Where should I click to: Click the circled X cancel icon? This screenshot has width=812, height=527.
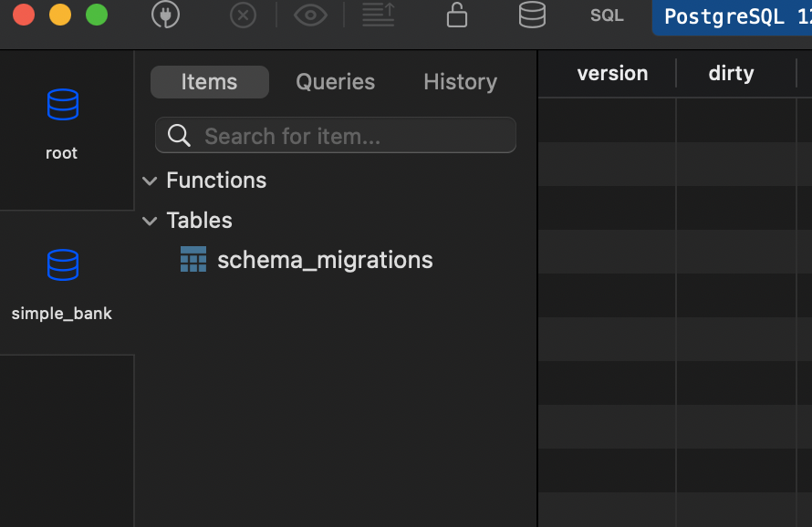(243, 15)
